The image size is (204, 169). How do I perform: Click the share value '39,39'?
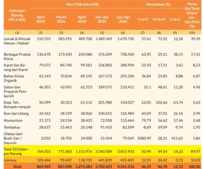coord(195,39)
